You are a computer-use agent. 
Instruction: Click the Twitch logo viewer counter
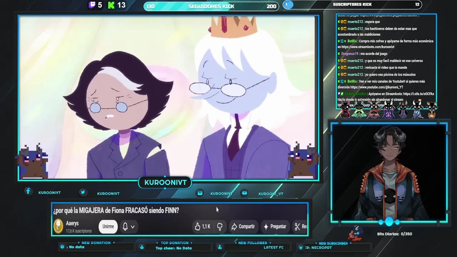click(95, 5)
